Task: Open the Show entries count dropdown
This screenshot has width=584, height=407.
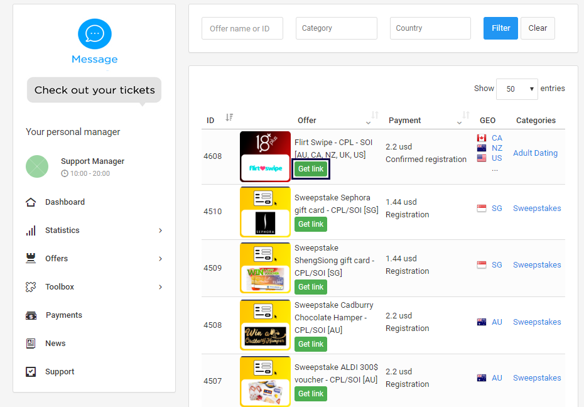Action: pyautogui.click(x=517, y=89)
